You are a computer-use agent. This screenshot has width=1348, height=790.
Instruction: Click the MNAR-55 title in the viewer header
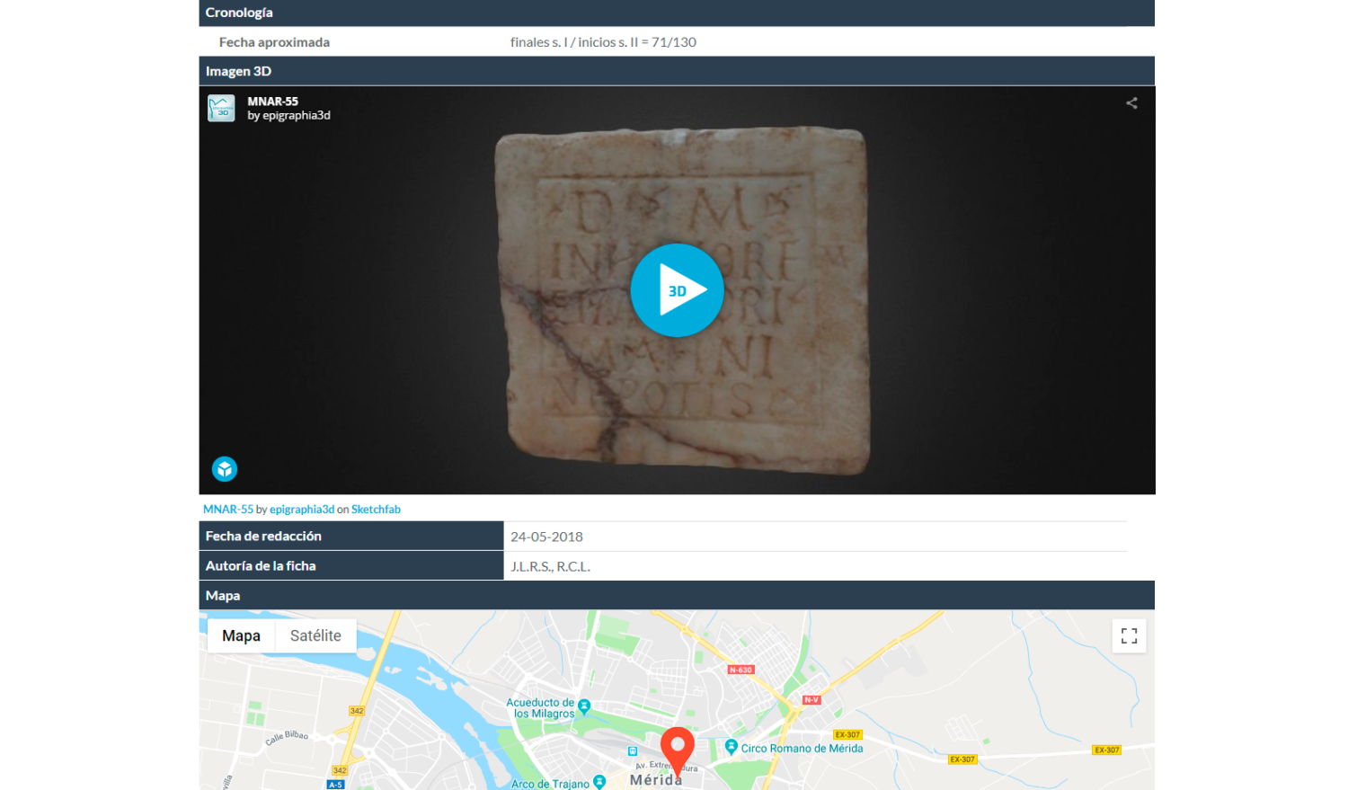point(272,102)
